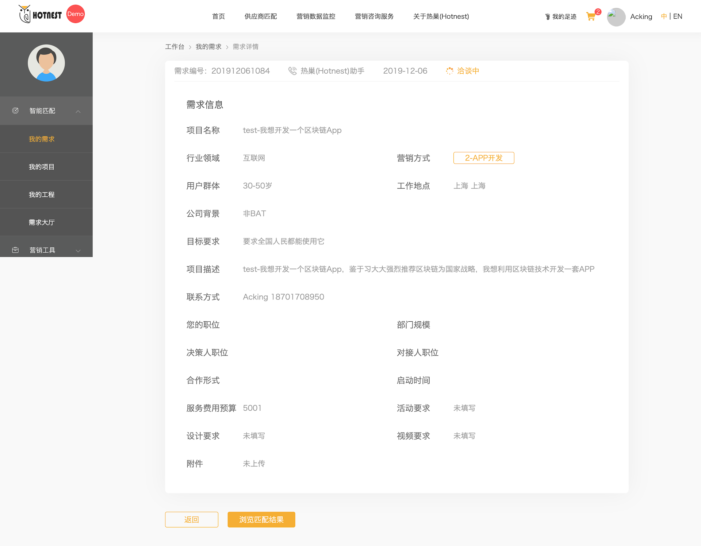Click the 智能匹配 target icon in sidebar
Image resolution: width=701 pixels, height=546 pixels.
click(x=15, y=111)
